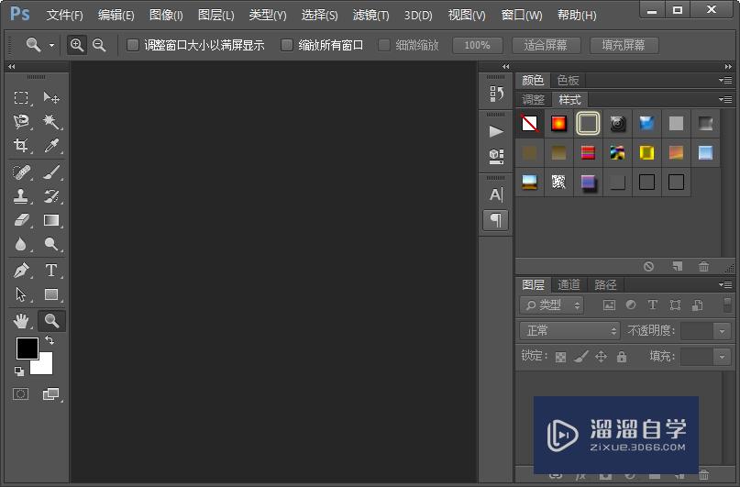Image resolution: width=740 pixels, height=487 pixels.
Task: Apply the red glowing style swatch
Action: point(558,124)
